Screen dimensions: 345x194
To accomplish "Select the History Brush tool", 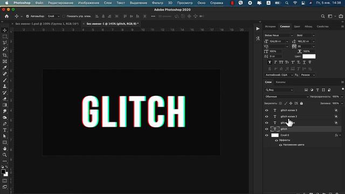I will [5, 93].
